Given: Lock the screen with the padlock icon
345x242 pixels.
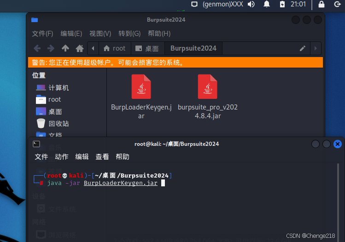Looking at the screenshot, I should pos(321,4).
